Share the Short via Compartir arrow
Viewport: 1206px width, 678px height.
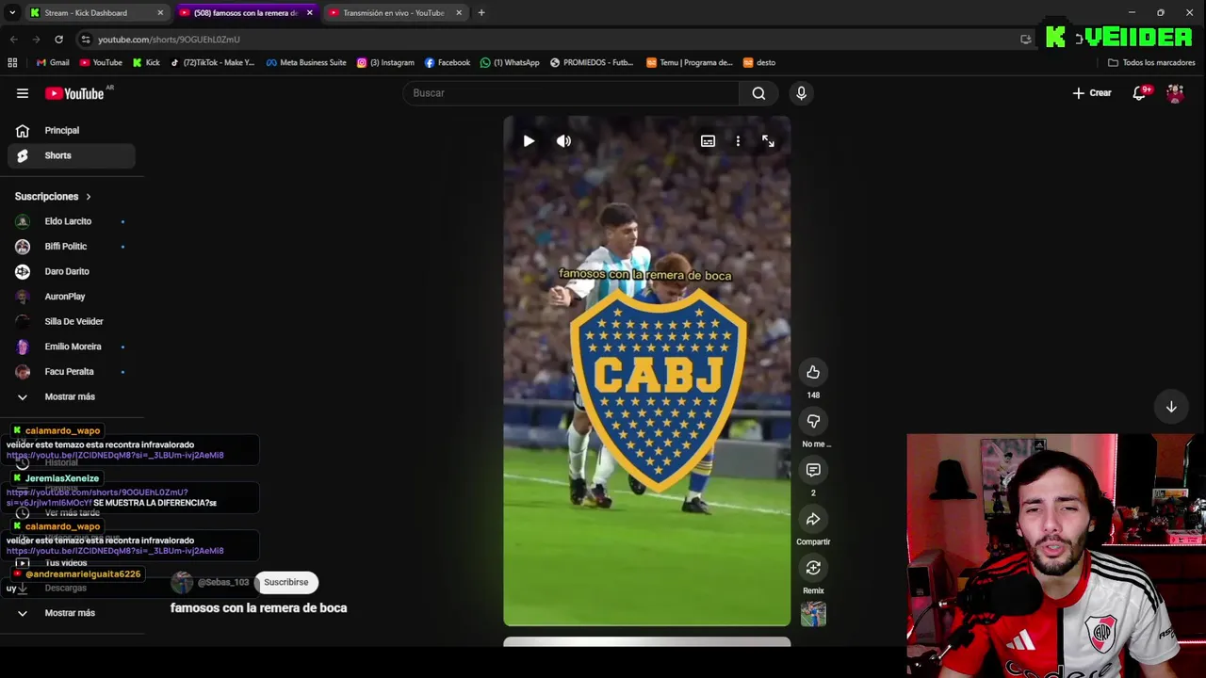point(813,519)
